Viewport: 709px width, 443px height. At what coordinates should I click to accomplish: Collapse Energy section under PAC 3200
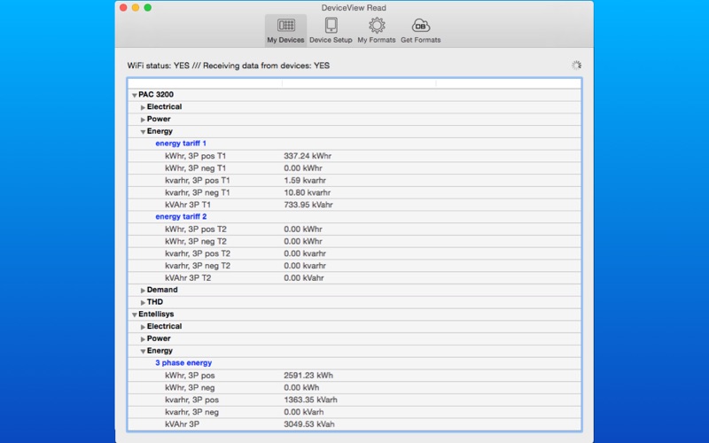(144, 132)
